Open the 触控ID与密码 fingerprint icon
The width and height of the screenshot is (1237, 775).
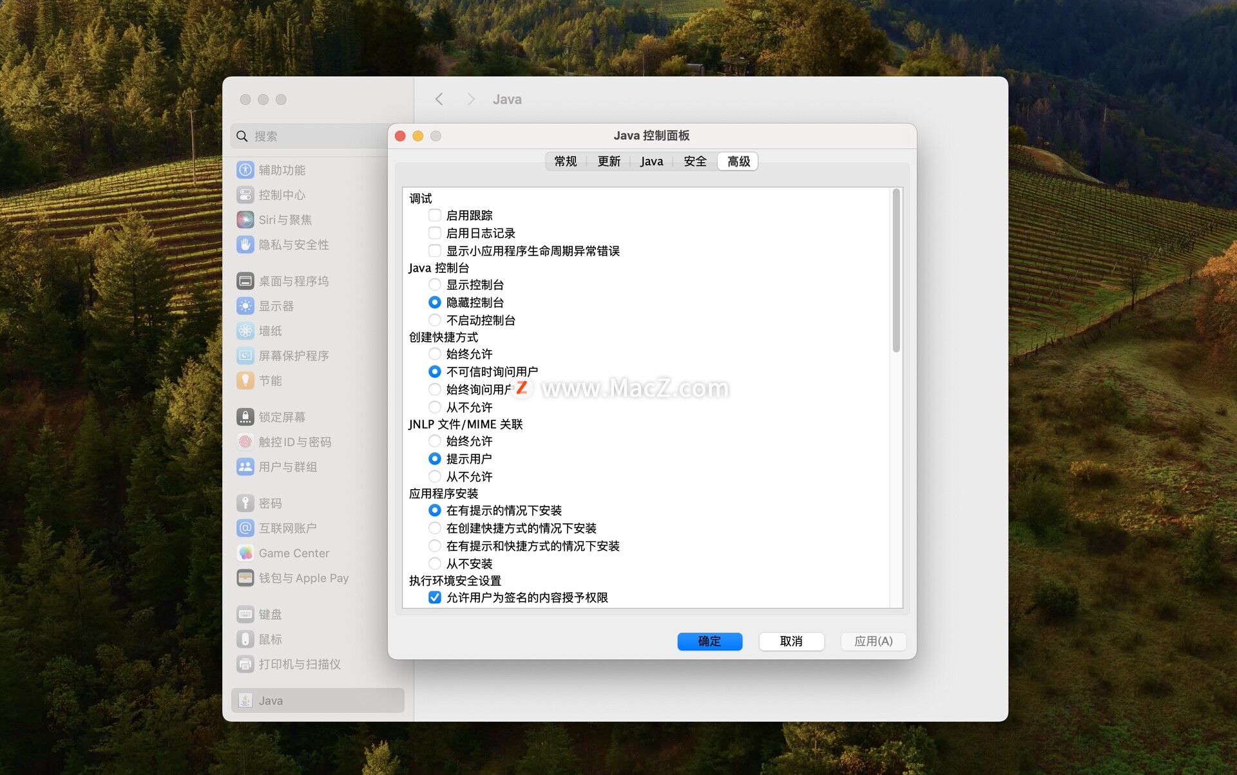[245, 442]
